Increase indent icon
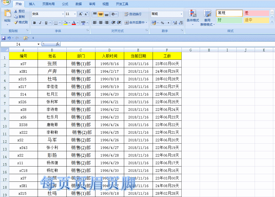The image size is (275, 197). pyautogui.click(x=119, y=23)
